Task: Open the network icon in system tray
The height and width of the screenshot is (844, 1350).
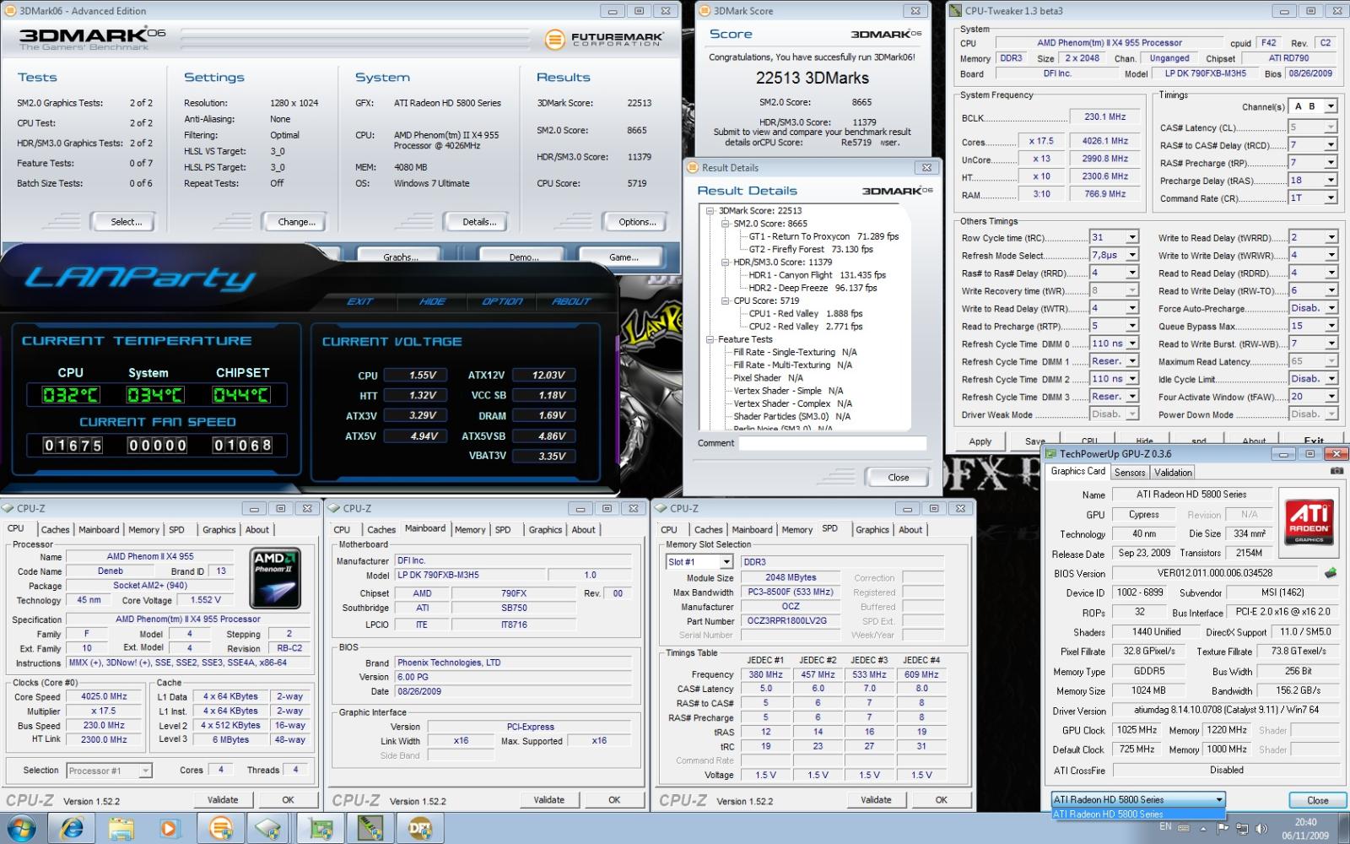Action: [x=1241, y=829]
